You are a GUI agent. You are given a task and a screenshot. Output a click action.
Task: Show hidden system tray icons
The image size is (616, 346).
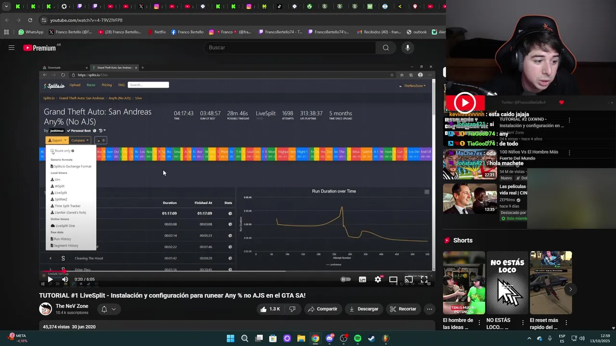point(529,338)
